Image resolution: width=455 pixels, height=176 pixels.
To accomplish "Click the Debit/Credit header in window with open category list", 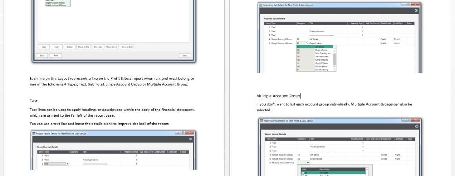I will click(x=386, y=23).
